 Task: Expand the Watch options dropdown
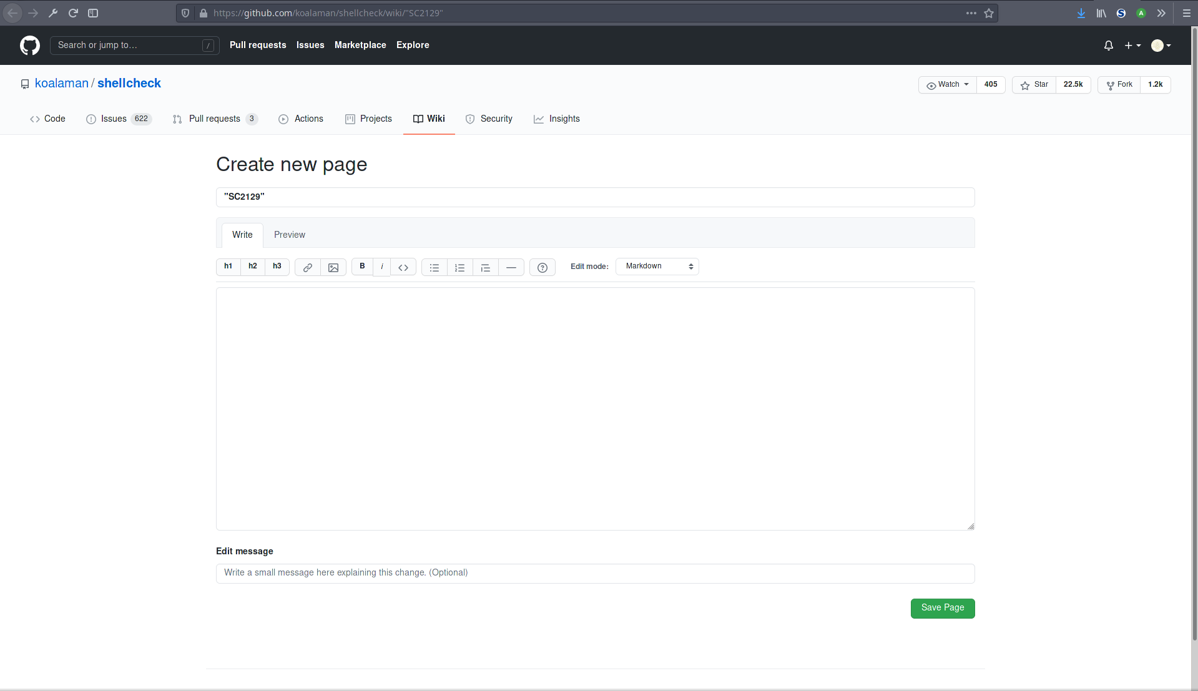coord(946,84)
